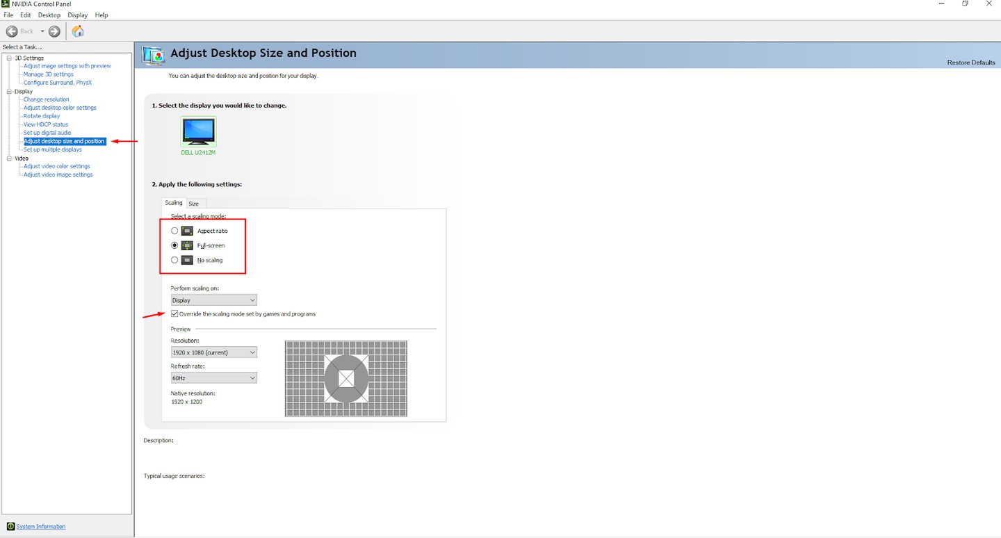Open Change resolution from the task list
The width and height of the screenshot is (1001, 538).
[x=46, y=99]
